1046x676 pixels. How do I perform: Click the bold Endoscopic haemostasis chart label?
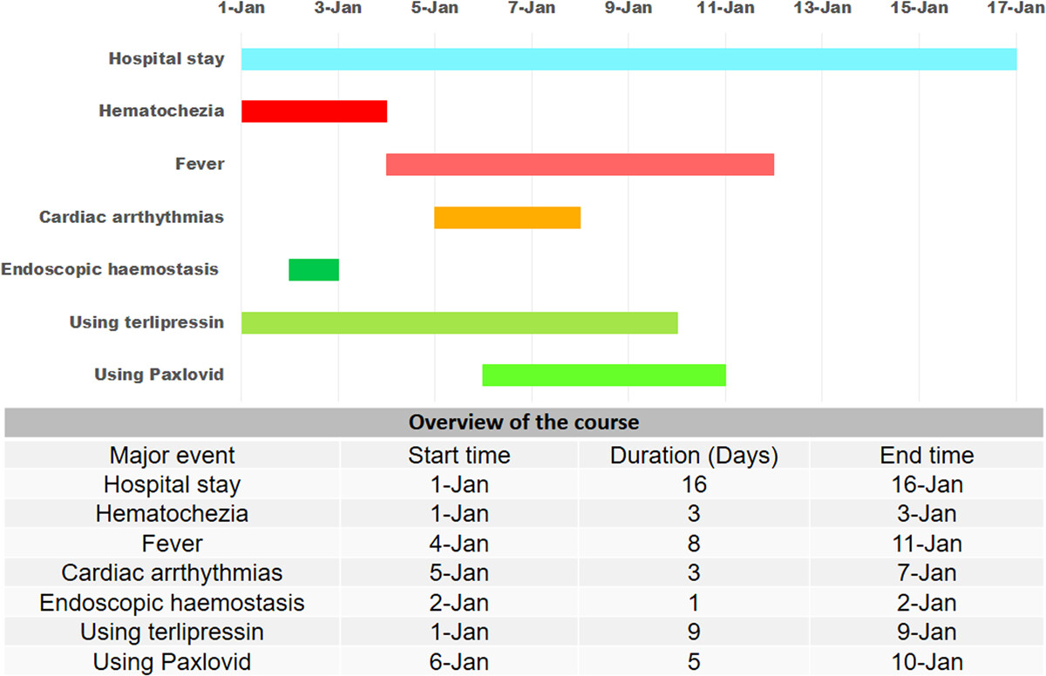[110, 269]
